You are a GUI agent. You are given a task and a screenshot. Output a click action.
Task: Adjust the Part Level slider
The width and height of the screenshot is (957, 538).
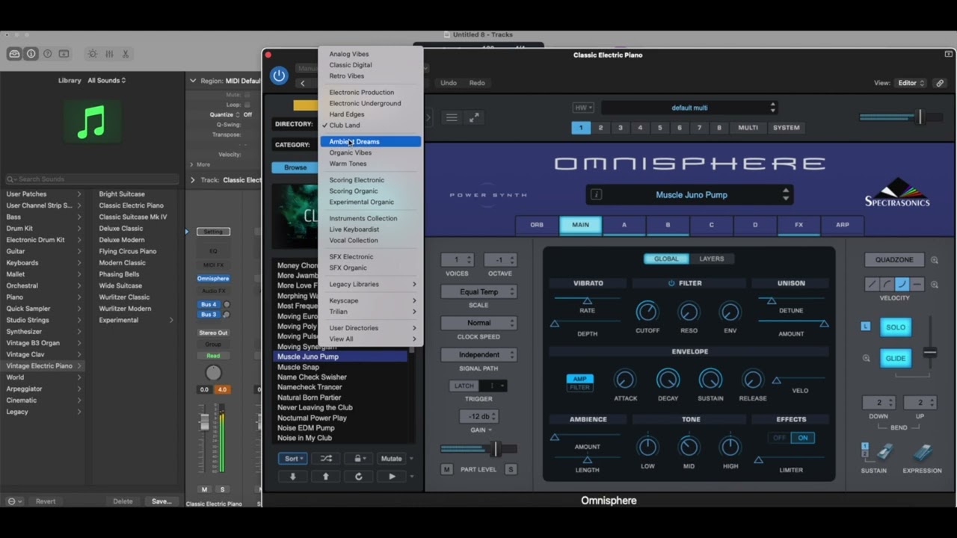coord(478,449)
